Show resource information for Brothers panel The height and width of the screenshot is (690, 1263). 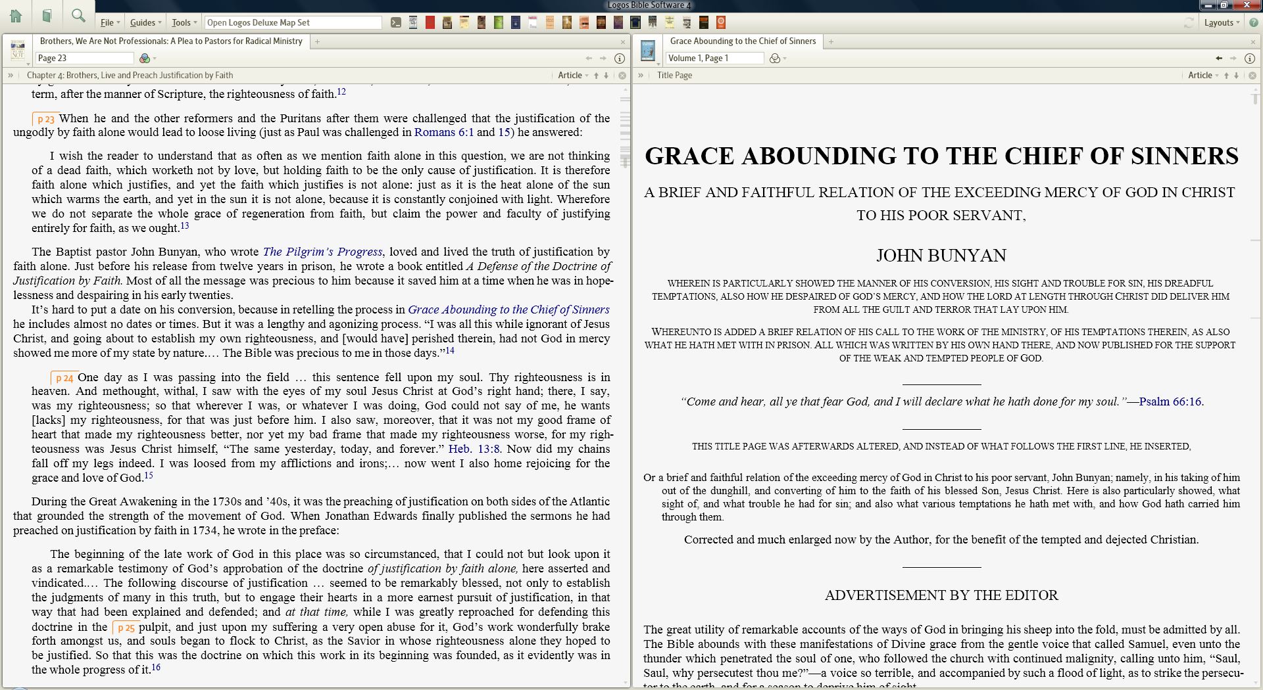point(619,58)
